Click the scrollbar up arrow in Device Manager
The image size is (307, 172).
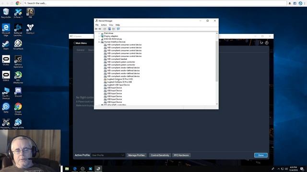(x=217, y=33)
